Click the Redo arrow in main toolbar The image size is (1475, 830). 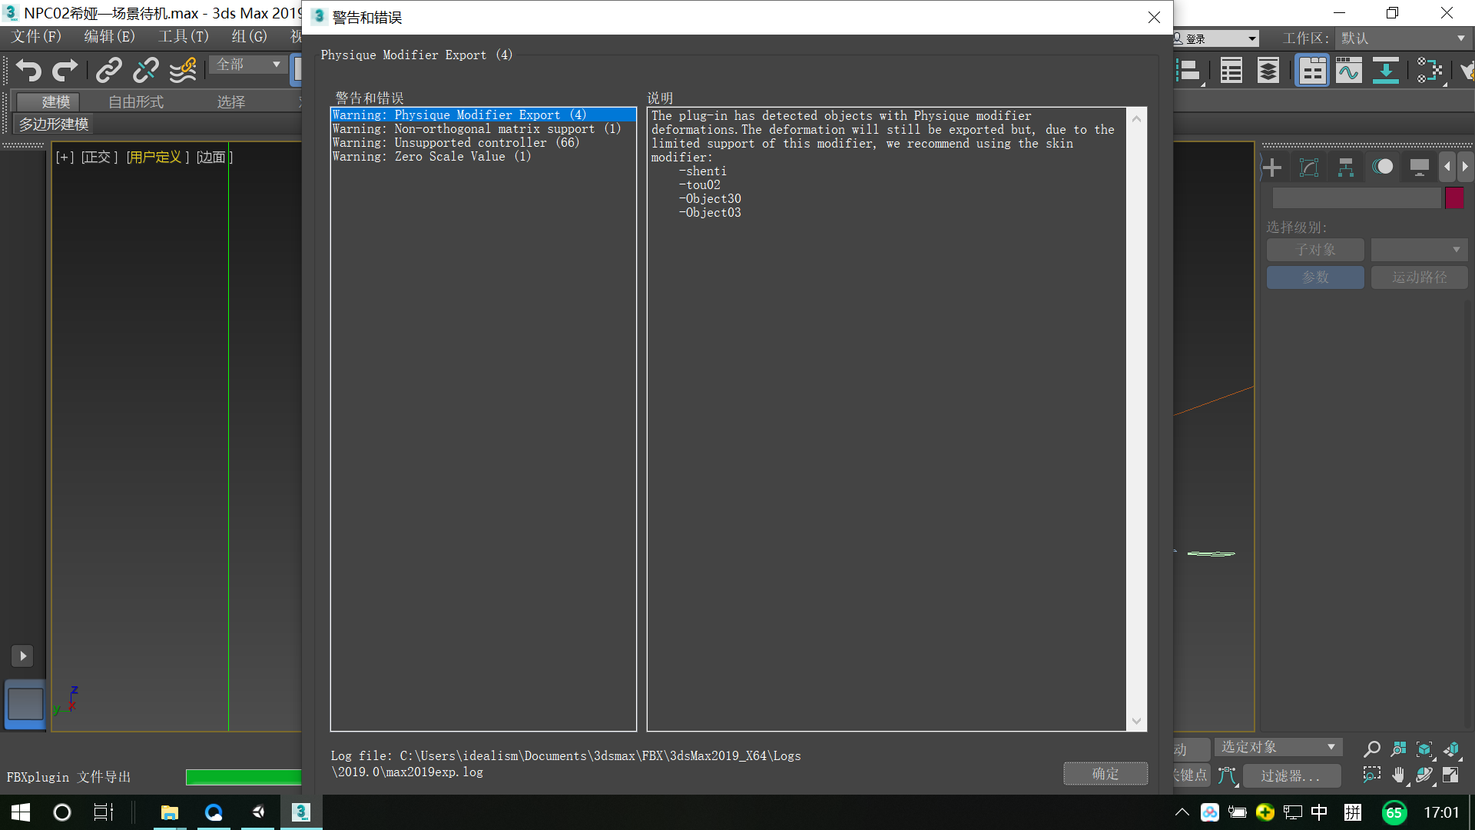pos(65,71)
